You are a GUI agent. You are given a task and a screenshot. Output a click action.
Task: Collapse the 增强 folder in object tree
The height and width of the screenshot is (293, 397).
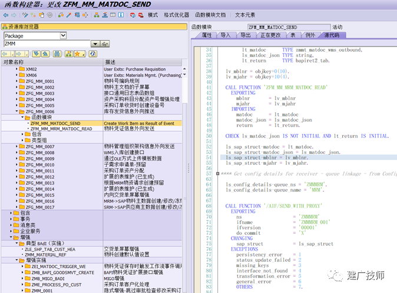(11, 237)
